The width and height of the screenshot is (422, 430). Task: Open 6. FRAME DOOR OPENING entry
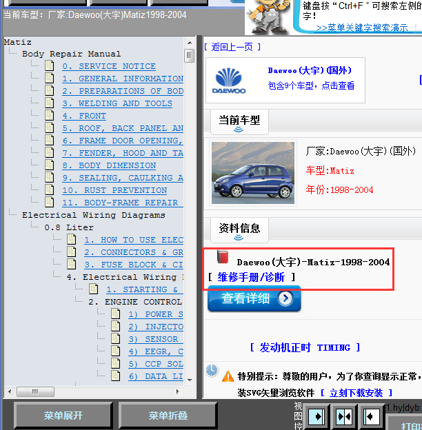click(123, 141)
